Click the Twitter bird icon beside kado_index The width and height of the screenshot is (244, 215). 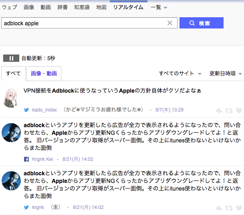click(26, 110)
